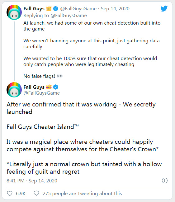Like the tweet with the heart icon
This screenshot has width=175, height=202.
tap(10, 193)
